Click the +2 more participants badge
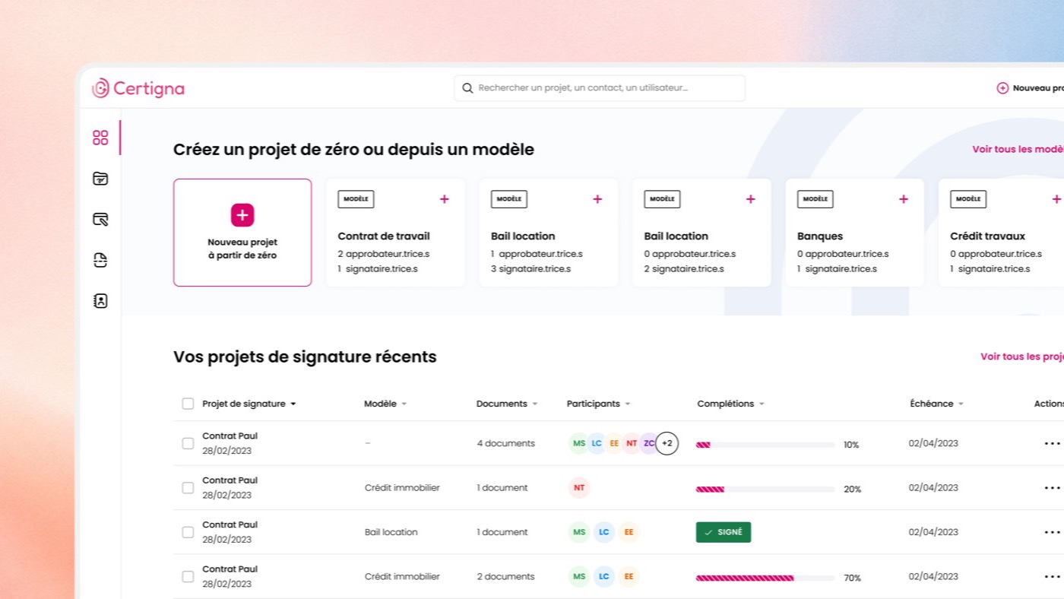The width and height of the screenshot is (1064, 599). click(667, 443)
